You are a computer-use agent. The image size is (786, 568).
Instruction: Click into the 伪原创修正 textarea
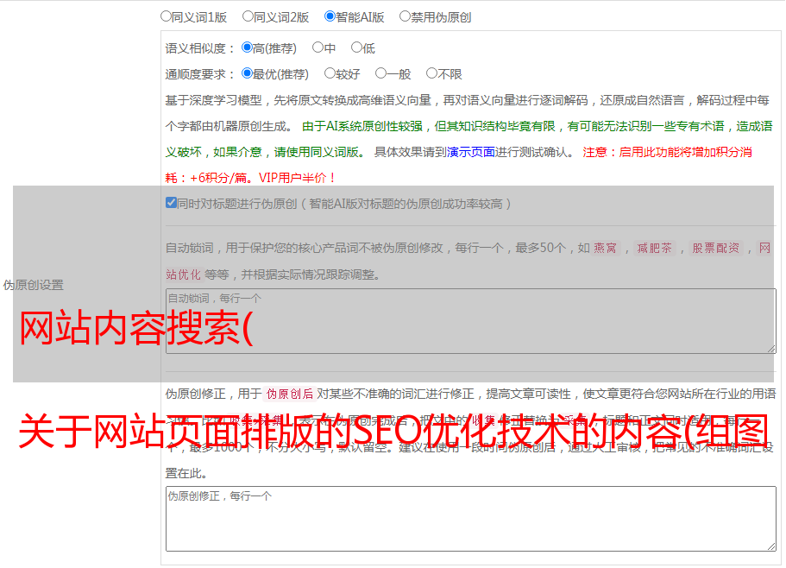(471, 519)
